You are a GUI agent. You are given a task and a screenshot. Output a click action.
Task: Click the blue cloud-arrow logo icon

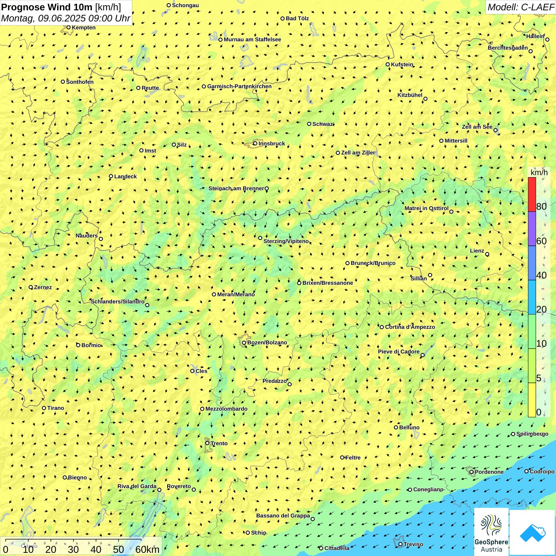pos(533,533)
